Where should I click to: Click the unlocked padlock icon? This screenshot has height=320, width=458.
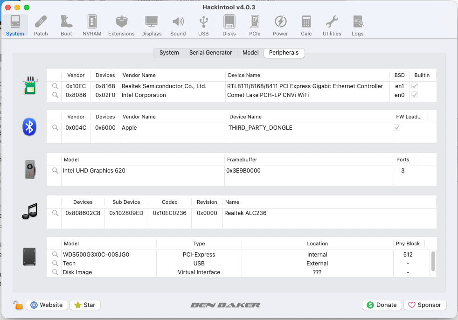click(18, 305)
